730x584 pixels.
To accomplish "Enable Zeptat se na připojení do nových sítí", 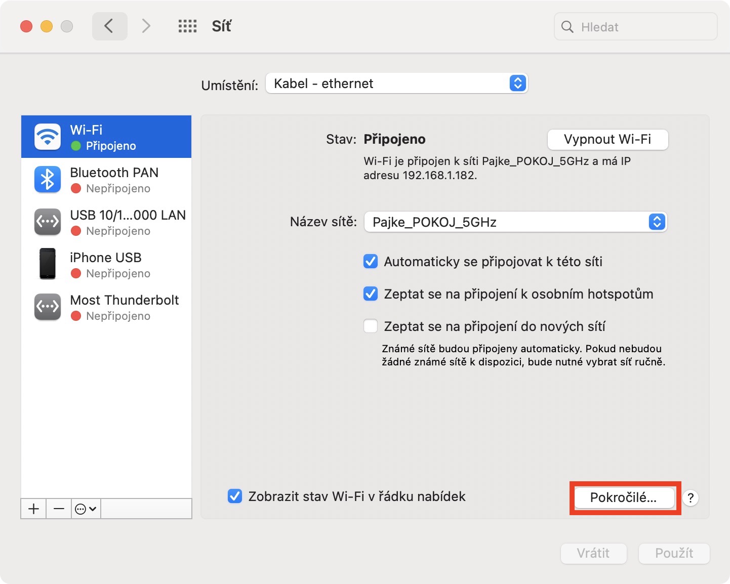I will (x=371, y=326).
